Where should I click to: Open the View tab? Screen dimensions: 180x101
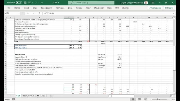pos(88,8)
